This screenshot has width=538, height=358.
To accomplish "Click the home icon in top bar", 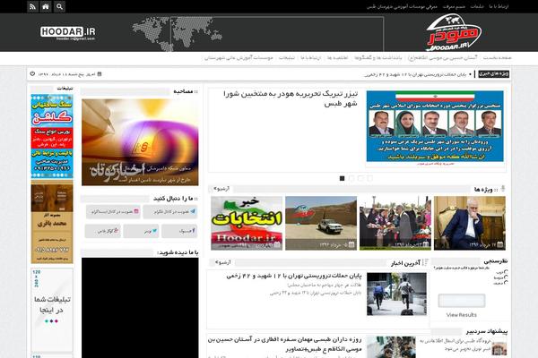I will (x=46, y=6).
